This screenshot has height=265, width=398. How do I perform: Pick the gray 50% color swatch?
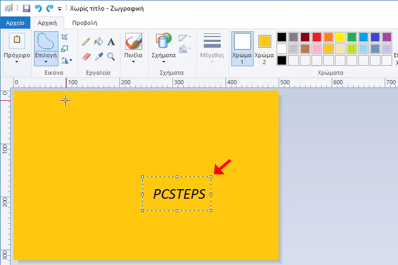(x=293, y=37)
